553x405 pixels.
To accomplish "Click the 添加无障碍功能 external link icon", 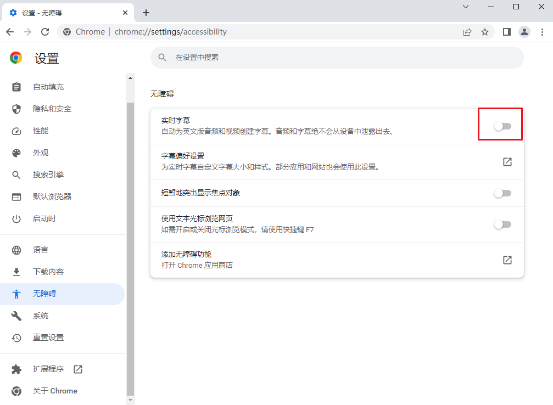I will 507,260.
